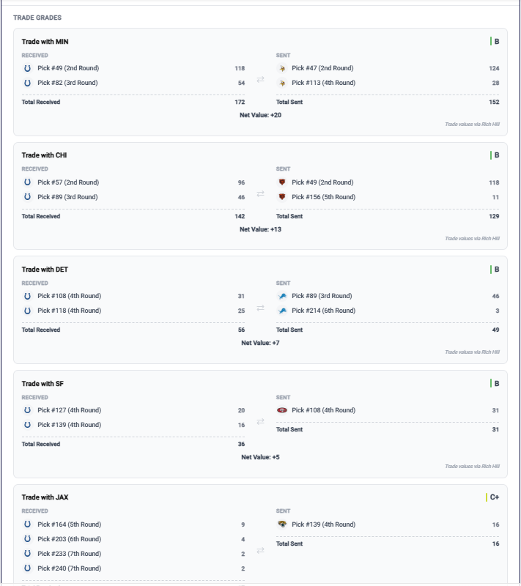Click Rich Hill trade values credit in SF card
The height and width of the screenshot is (586, 521).
pyautogui.click(x=472, y=466)
